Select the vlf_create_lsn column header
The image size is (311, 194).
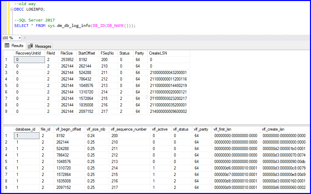(x=284, y=130)
